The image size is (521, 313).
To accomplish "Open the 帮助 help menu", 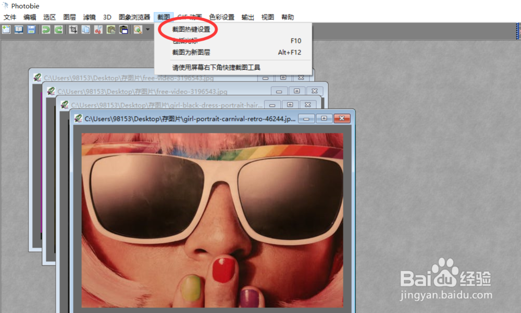I will [x=287, y=17].
